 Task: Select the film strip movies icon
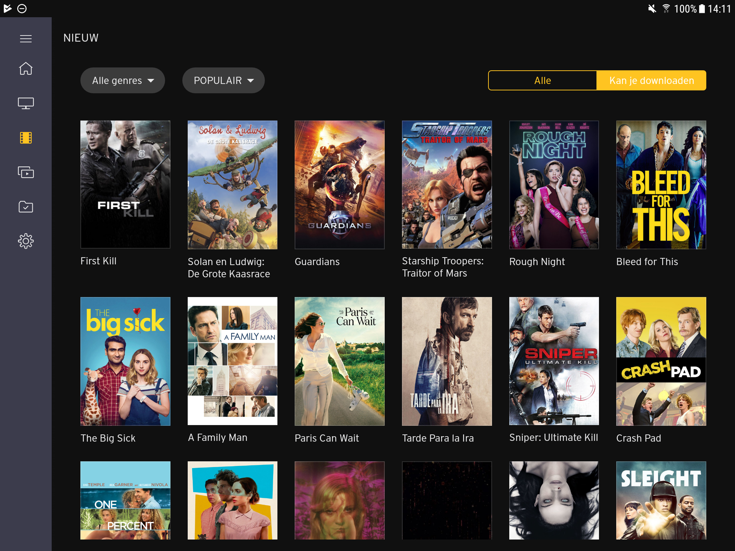25,138
